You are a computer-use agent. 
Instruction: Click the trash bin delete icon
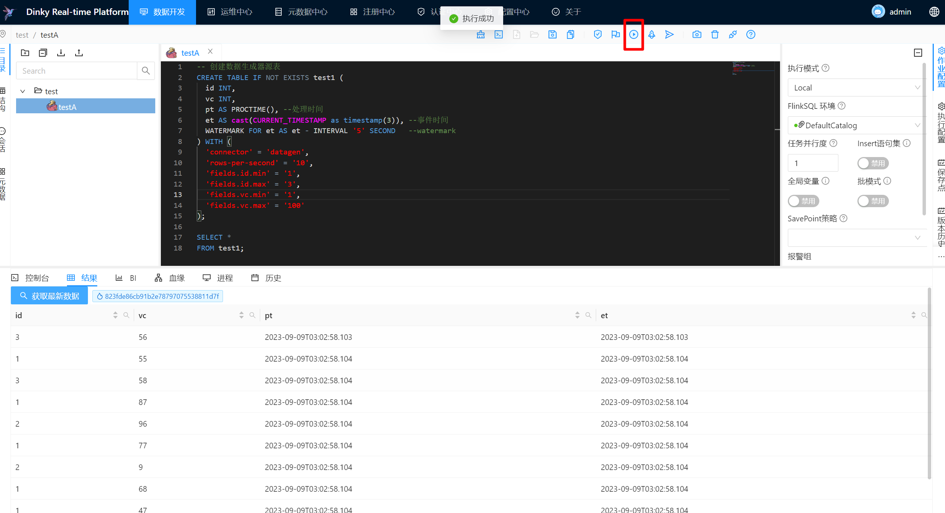pos(715,35)
